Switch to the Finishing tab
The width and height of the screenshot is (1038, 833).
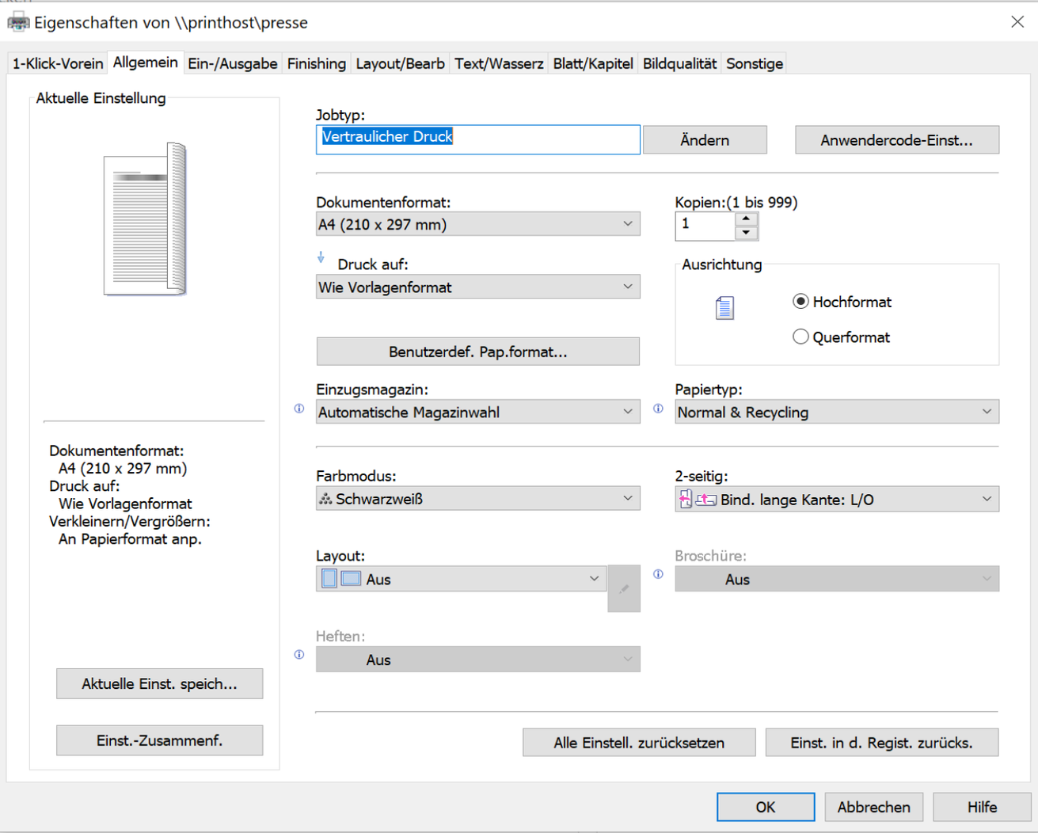(316, 63)
